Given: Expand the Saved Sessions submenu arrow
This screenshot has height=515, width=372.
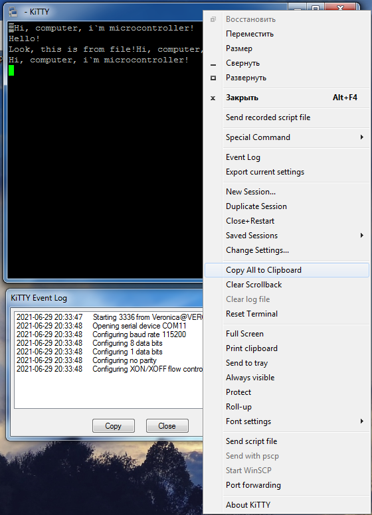Looking at the screenshot, I should coord(362,235).
